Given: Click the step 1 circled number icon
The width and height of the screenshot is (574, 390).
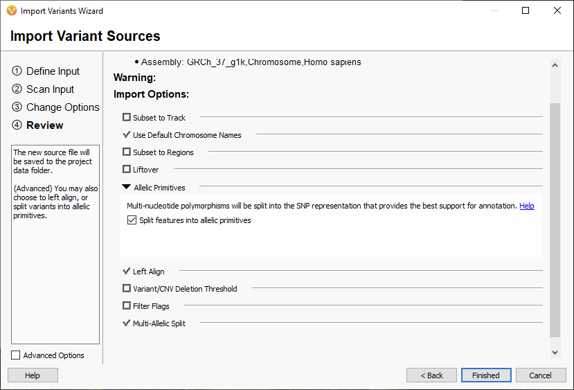Looking at the screenshot, I should coord(17,71).
